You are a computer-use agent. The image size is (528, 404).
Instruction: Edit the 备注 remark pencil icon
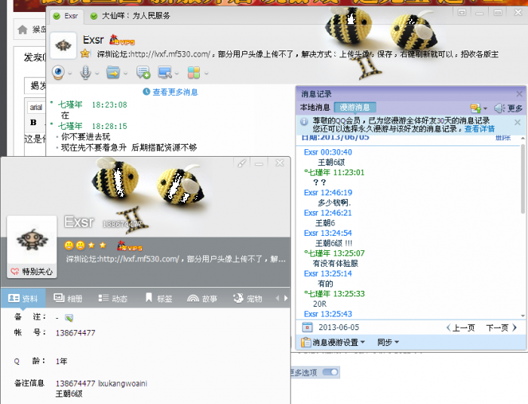[69, 318]
